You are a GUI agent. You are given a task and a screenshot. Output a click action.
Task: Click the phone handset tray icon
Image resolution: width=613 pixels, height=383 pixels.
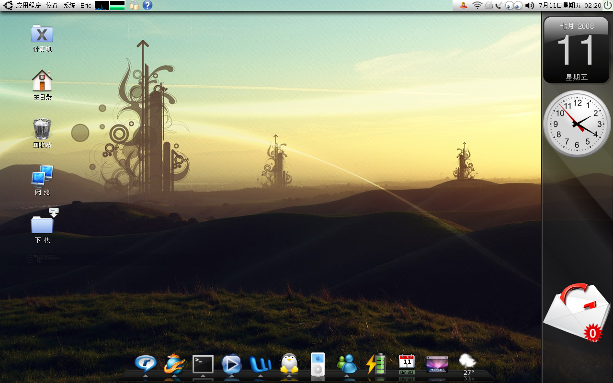[x=499, y=5]
